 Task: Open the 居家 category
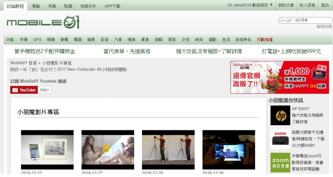[172, 39]
